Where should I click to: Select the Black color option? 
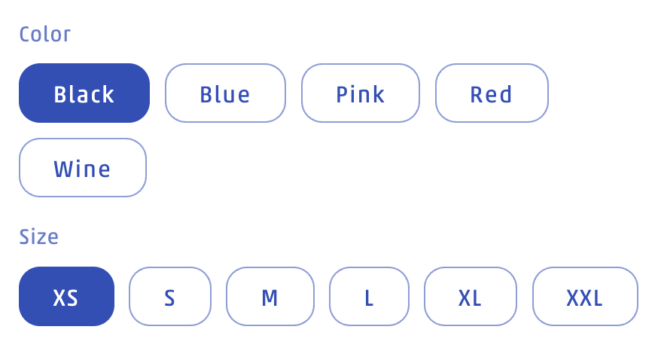pyautogui.click(x=84, y=93)
